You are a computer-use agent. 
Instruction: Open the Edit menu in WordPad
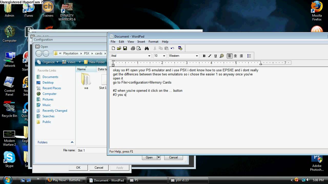tap(121, 42)
